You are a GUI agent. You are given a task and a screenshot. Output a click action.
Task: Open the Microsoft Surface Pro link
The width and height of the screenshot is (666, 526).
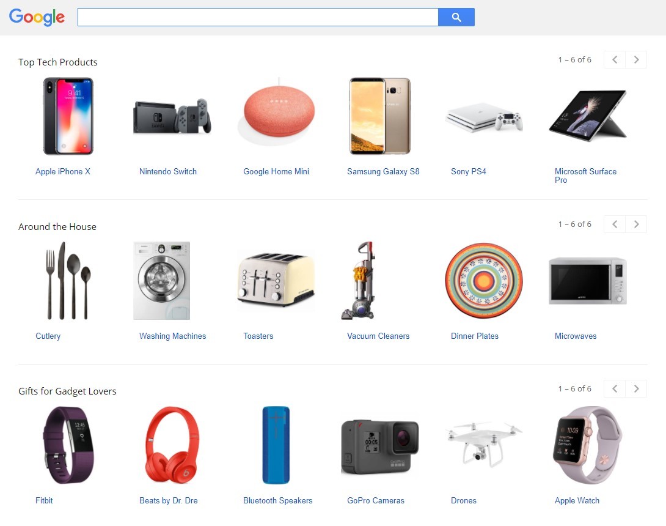pyautogui.click(x=585, y=176)
